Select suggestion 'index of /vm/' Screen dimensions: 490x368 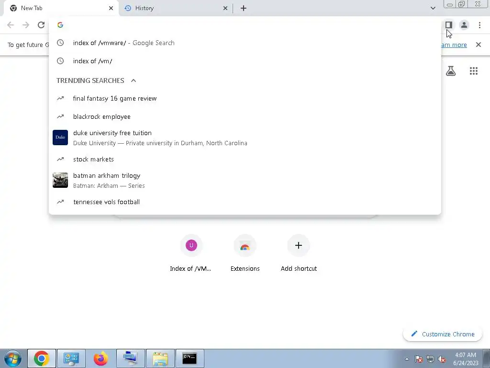245,61
